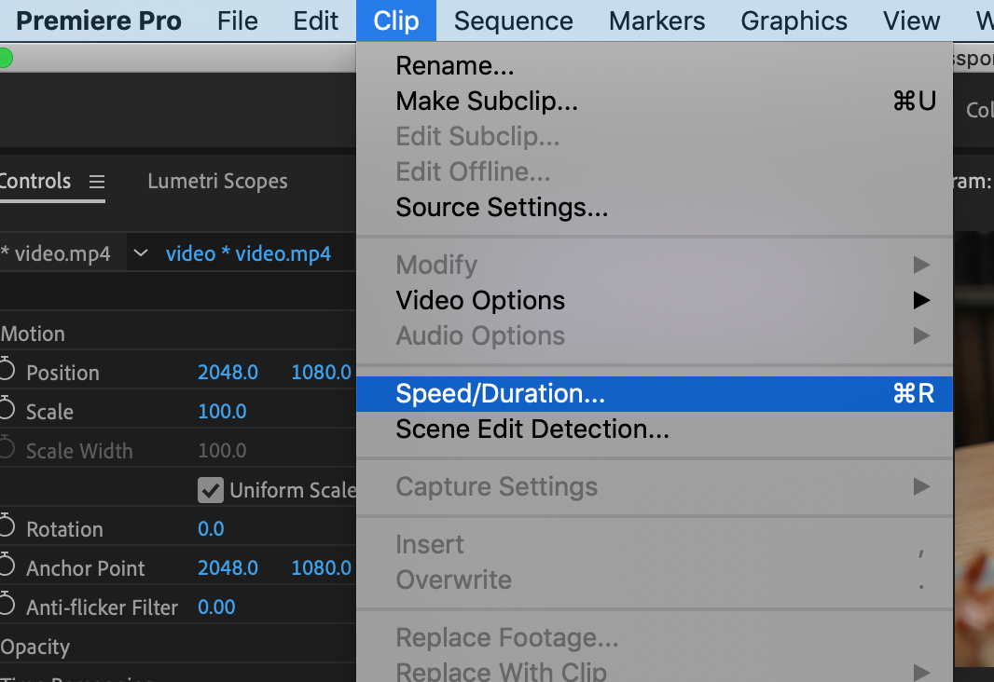This screenshot has height=682, width=994.
Task: Edit the Anchor Point X value 2048.0
Action: pos(228,568)
